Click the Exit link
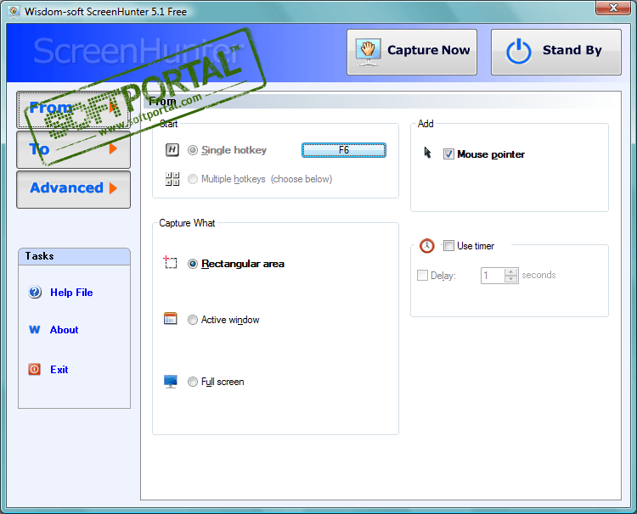The height and width of the screenshot is (514, 637). pos(59,370)
